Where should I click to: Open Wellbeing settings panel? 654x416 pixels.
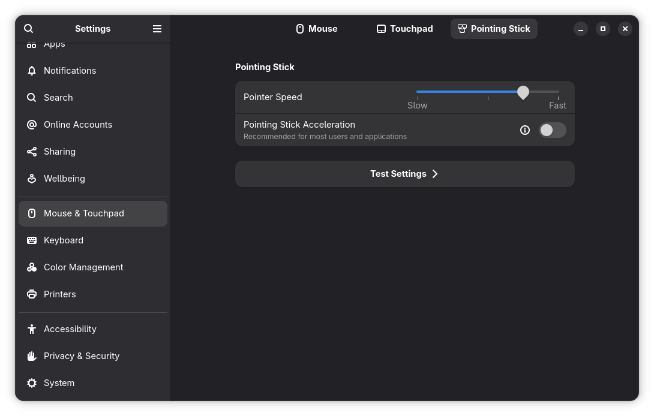click(x=93, y=179)
